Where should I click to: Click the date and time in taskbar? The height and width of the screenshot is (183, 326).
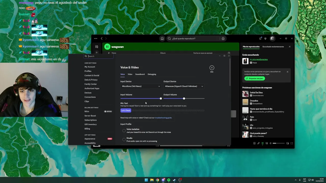click(x=320, y=180)
